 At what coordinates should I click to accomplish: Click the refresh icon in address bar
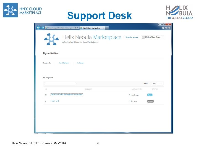[x=75, y=28]
